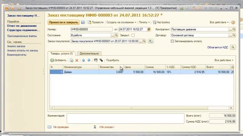Open 'Анализ заказа' in side panel
The height and width of the screenshot is (136, 243).
pos(16,46)
